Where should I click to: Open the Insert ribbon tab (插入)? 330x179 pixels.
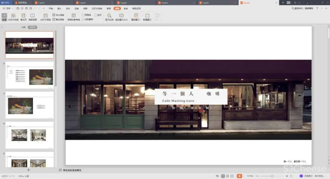click(x=59, y=8)
